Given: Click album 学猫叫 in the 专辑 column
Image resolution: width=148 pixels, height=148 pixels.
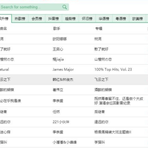Looking at the screenshot, I should (99, 142).
